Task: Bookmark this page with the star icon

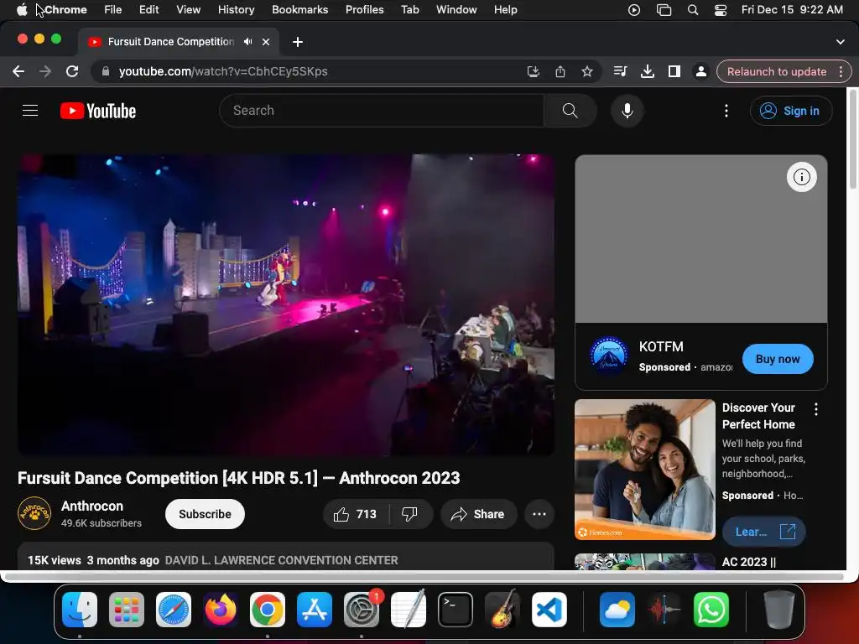Action: [x=586, y=71]
